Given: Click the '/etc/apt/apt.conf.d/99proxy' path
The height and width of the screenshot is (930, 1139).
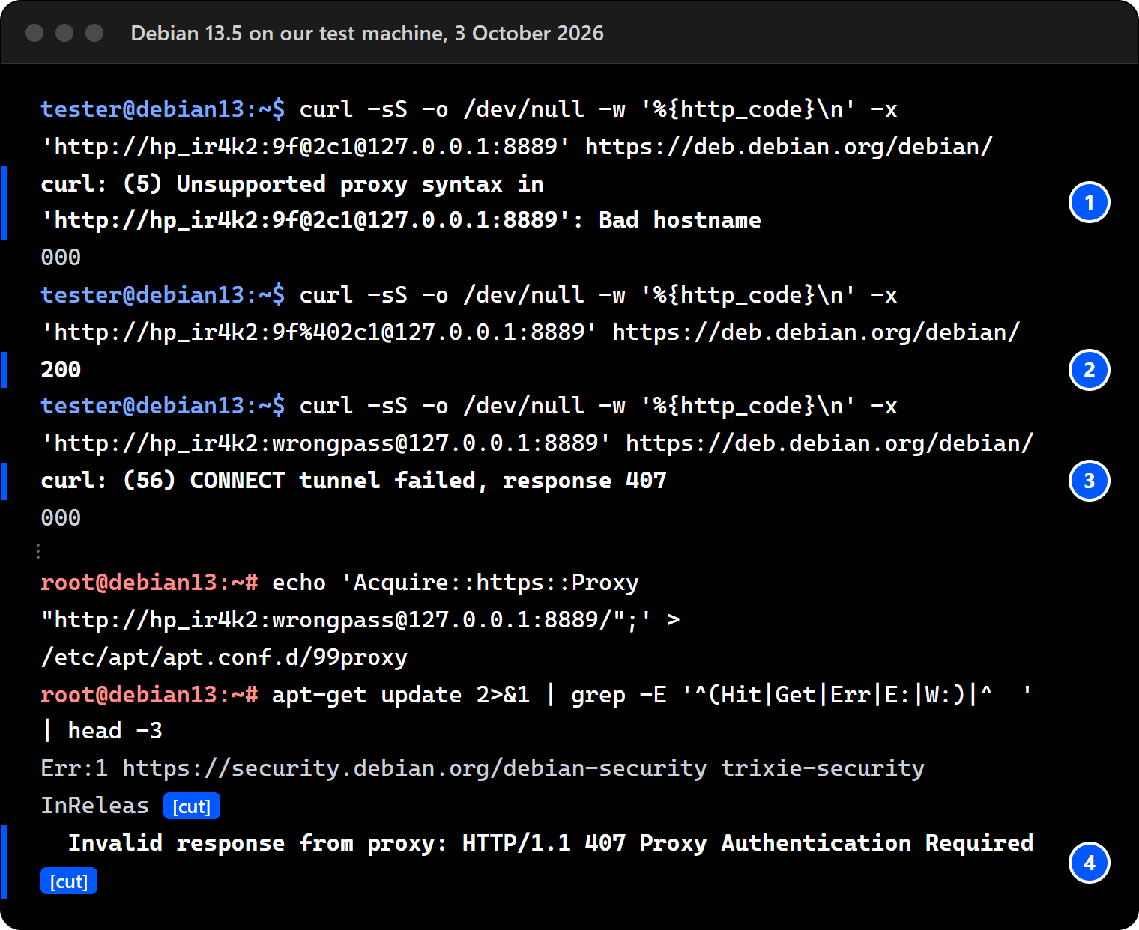Looking at the screenshot, I should (x=224, y=657).
